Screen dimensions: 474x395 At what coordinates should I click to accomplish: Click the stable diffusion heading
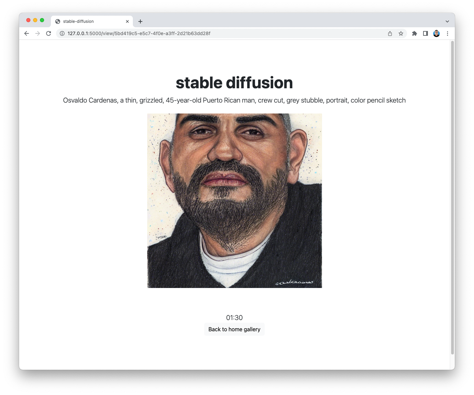coord(234,83)
